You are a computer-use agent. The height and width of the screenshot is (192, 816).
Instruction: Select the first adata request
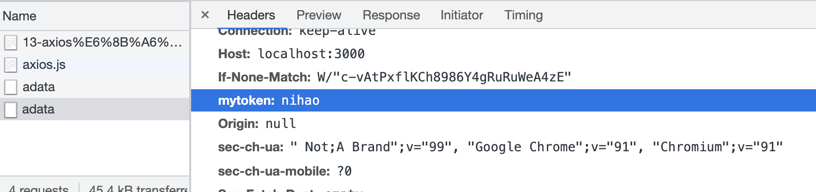(x=95, y=87)
